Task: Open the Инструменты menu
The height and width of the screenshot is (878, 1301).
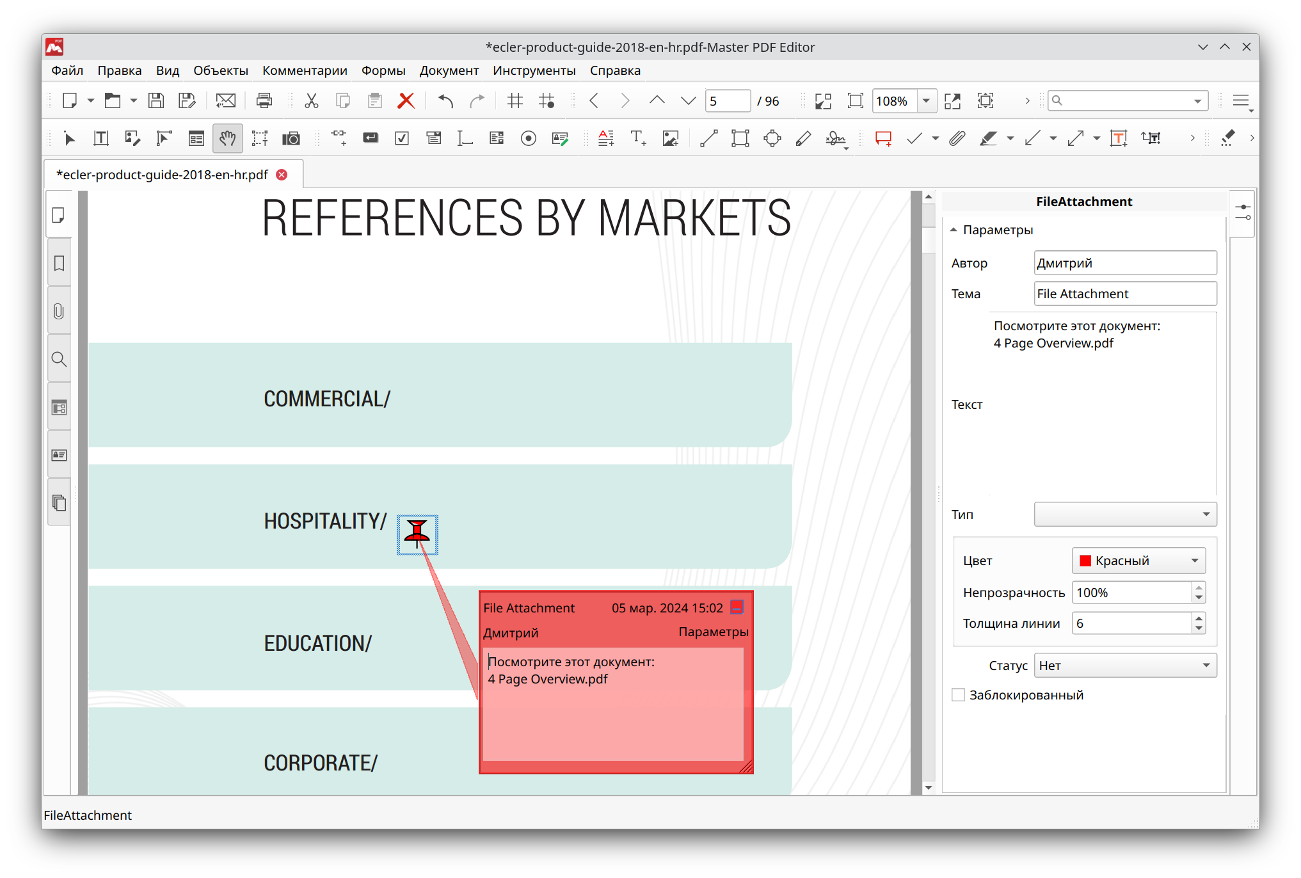Action: (x=534, y=70)
